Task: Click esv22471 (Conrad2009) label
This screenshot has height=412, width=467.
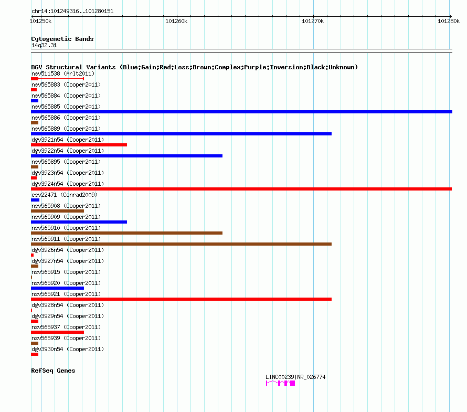Action: pos(65,195)
